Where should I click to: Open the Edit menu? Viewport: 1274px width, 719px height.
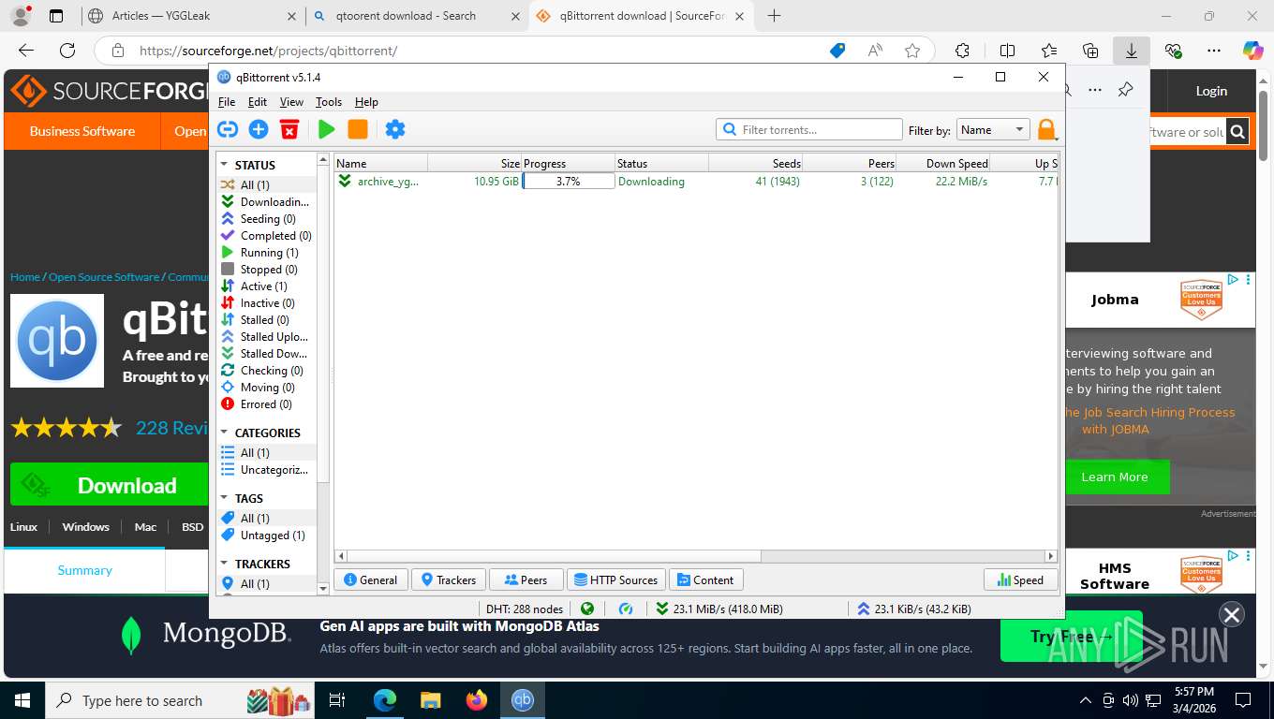coord(258,102)
